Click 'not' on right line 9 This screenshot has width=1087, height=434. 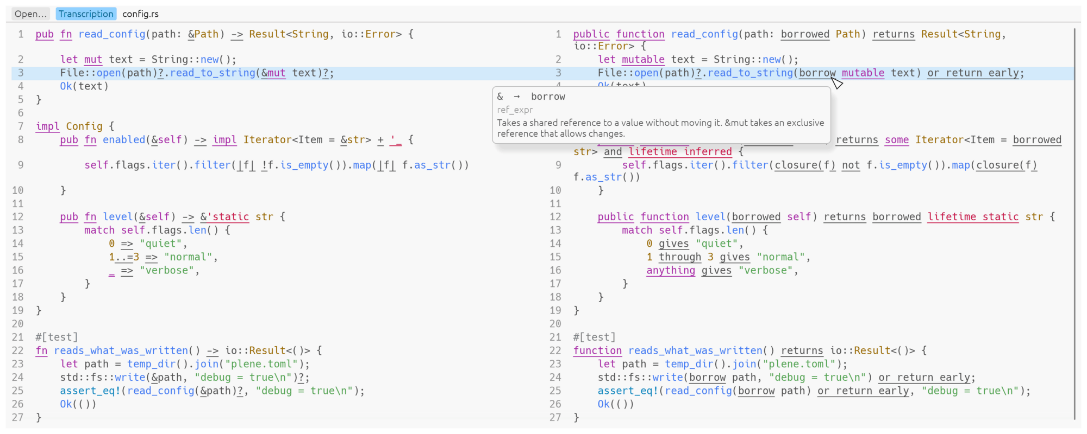[851, 165]
